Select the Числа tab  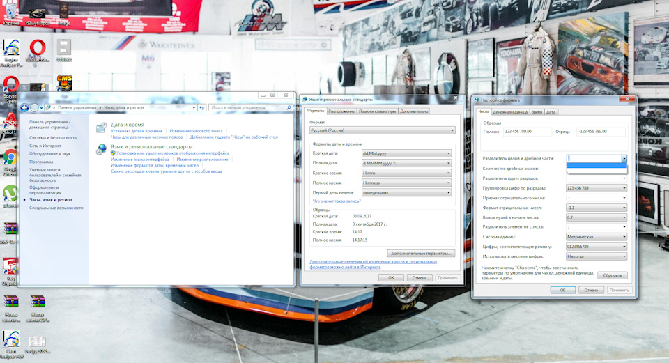point(484,111)
